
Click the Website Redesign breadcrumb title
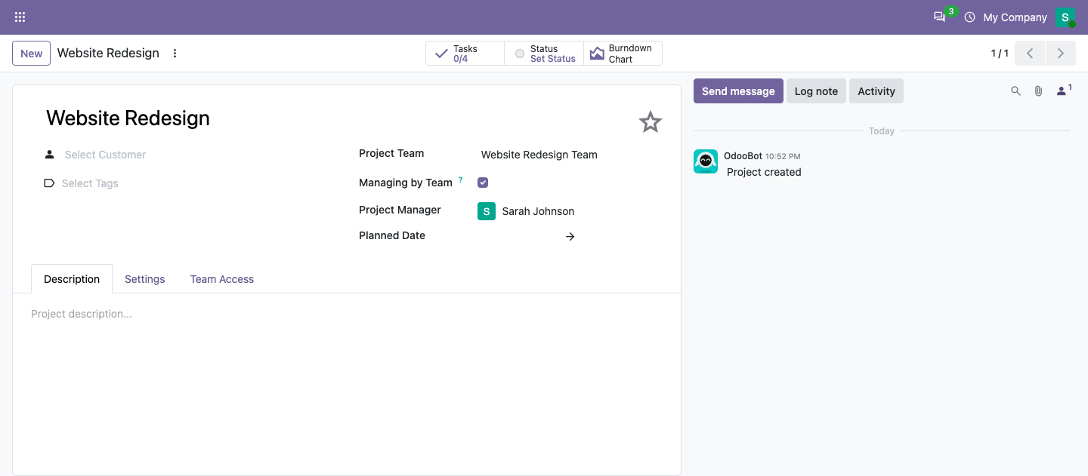[108, 54]
